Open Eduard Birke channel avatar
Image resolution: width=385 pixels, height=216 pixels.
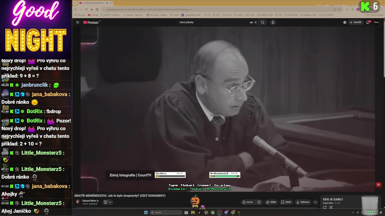pyautogui.click(x=78, y=202)
